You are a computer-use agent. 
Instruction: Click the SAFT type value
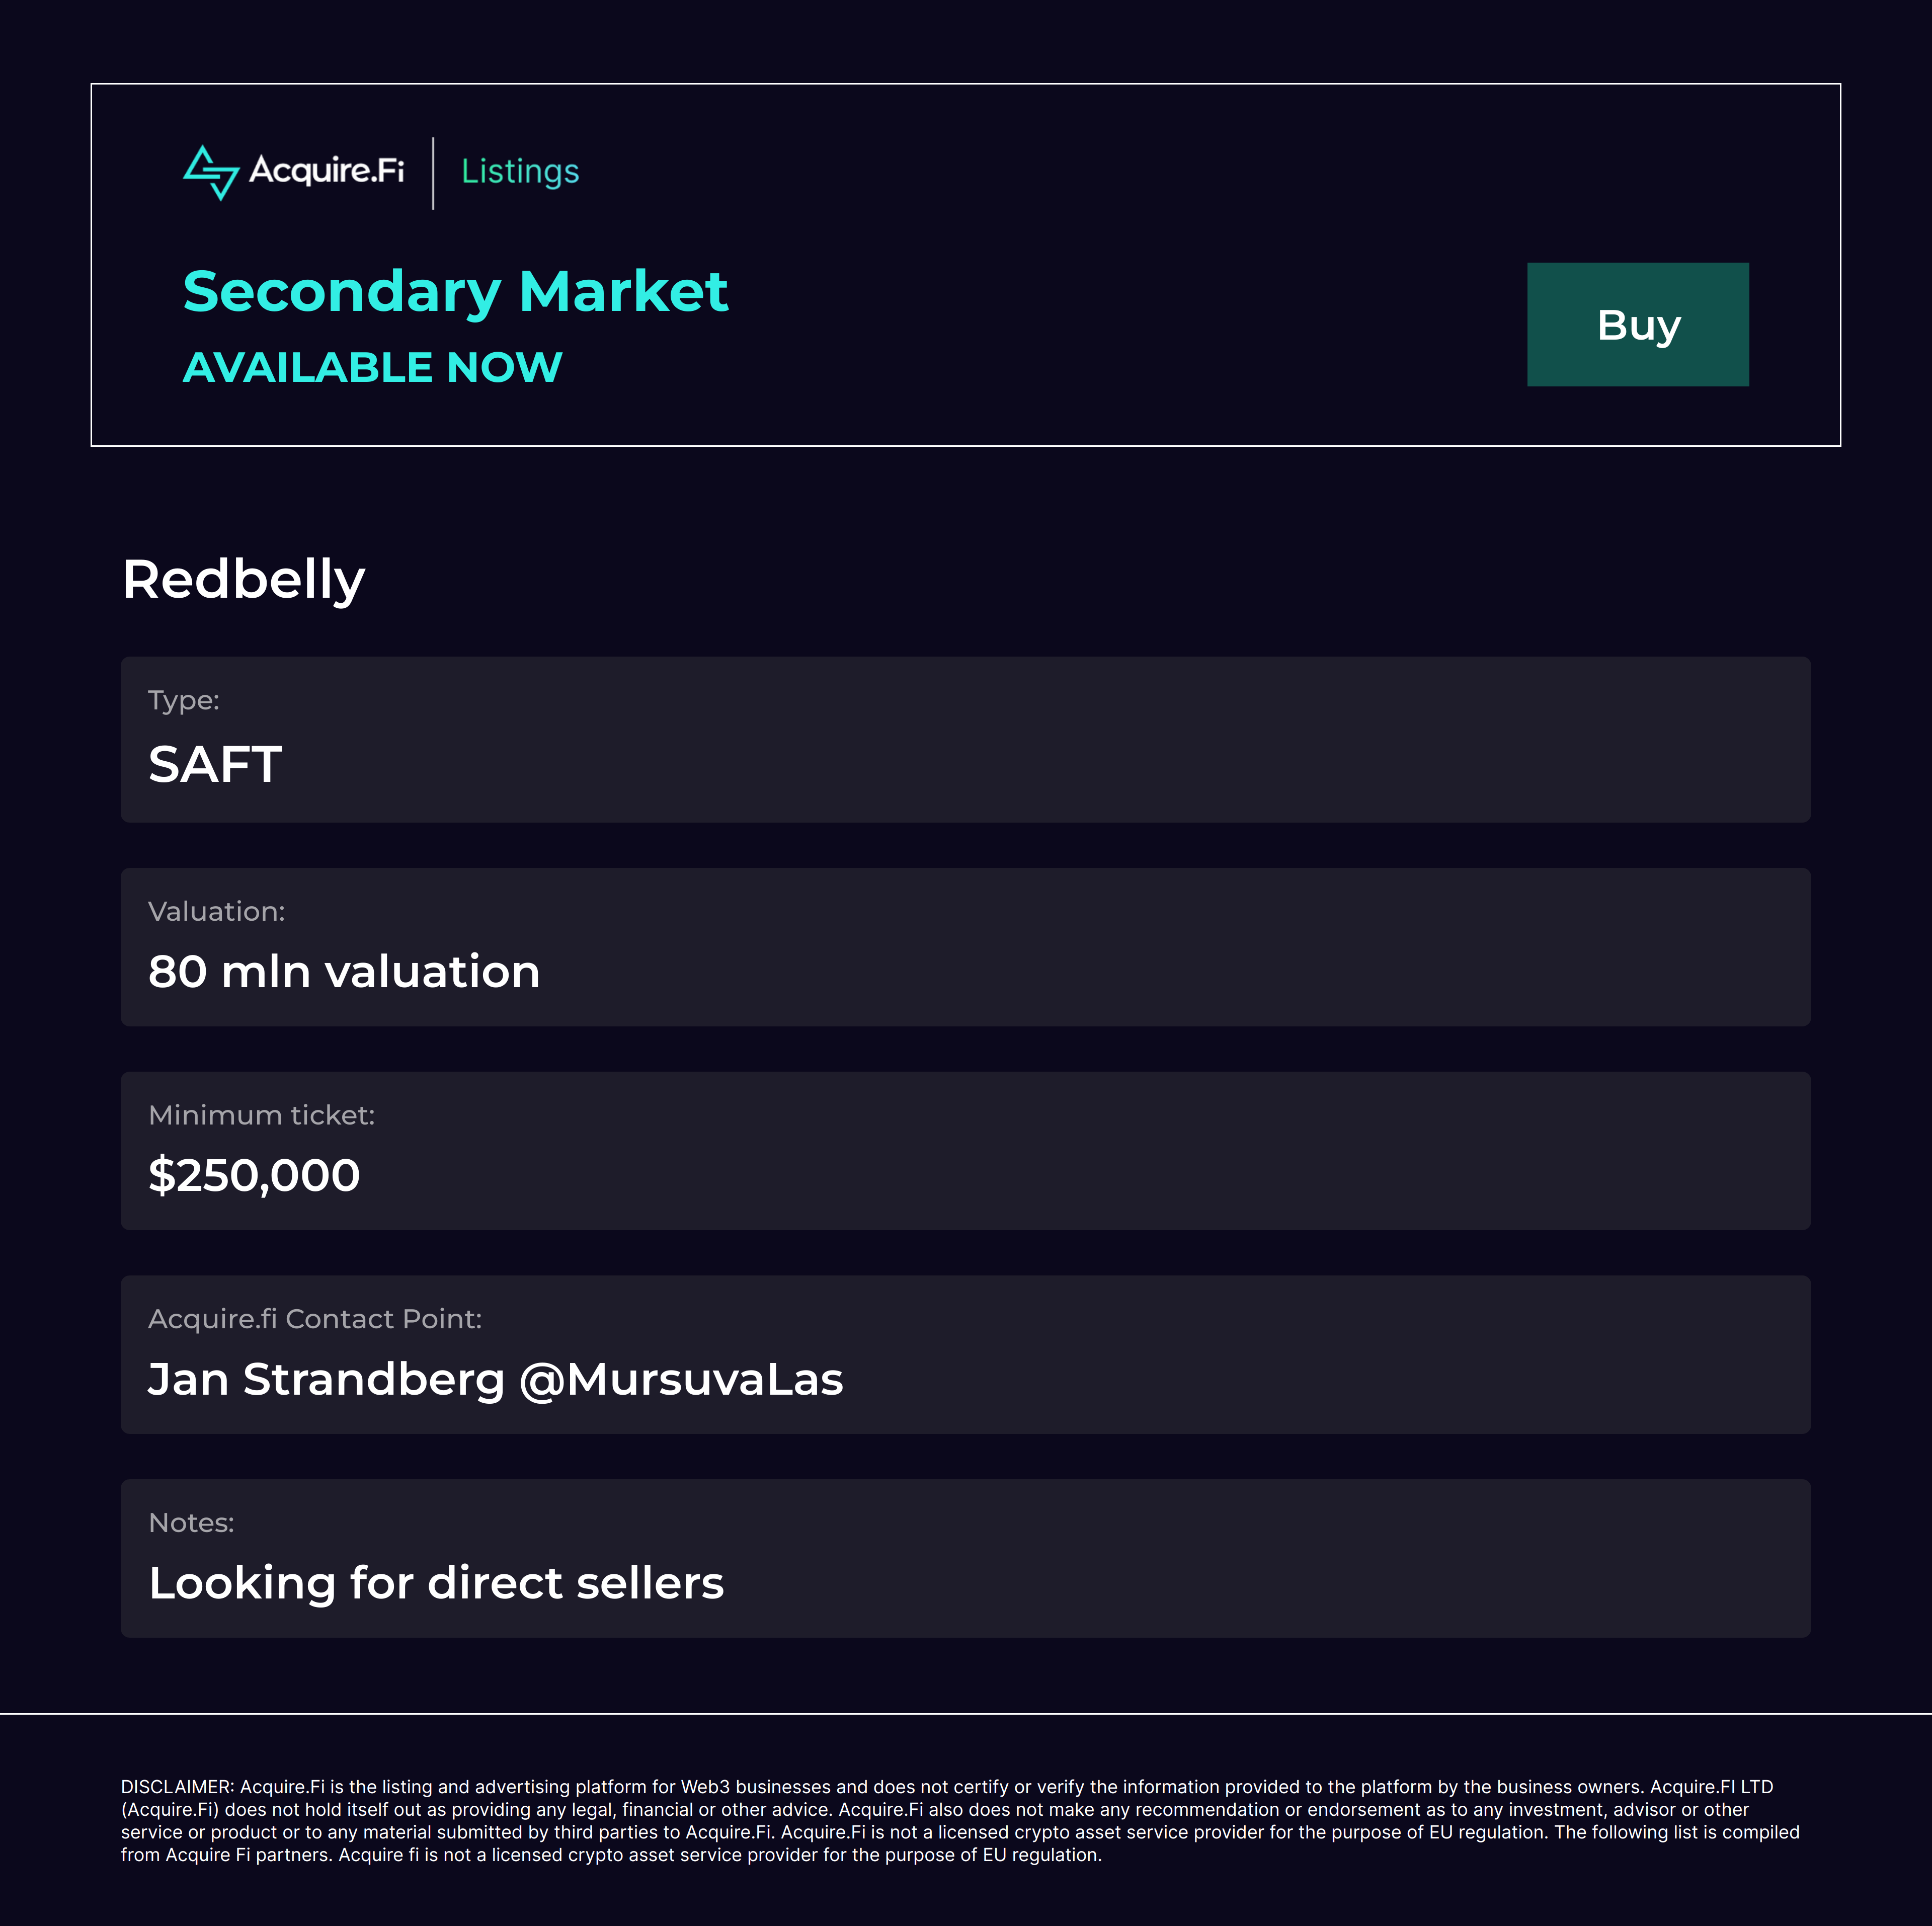tap(215, 765)
